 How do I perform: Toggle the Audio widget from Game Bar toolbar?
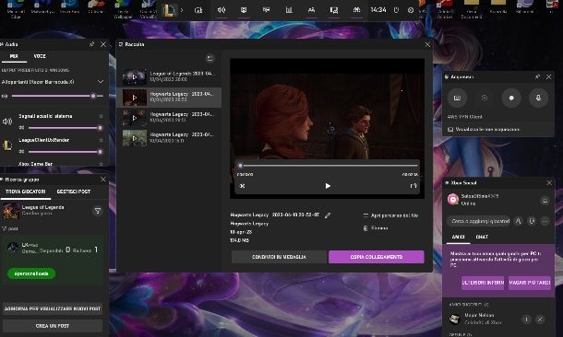click(x=222, y=10)
